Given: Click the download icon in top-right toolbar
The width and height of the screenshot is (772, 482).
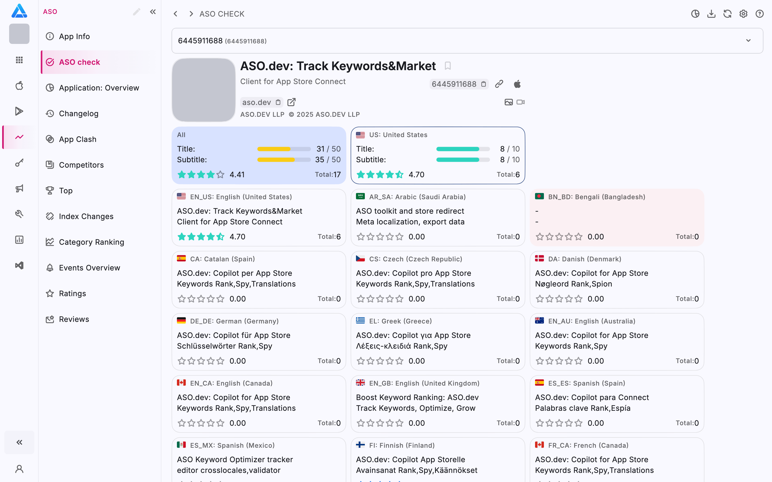Looking at the screenshot, I should [711, 14].
